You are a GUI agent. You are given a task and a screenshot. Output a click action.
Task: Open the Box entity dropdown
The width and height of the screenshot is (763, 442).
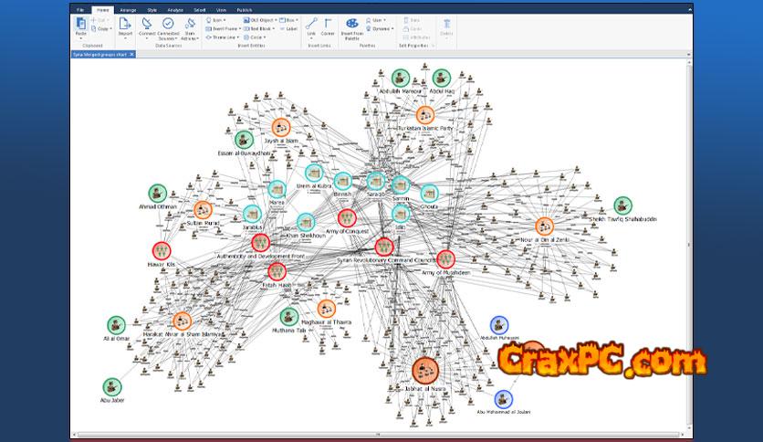click(289, 20)
